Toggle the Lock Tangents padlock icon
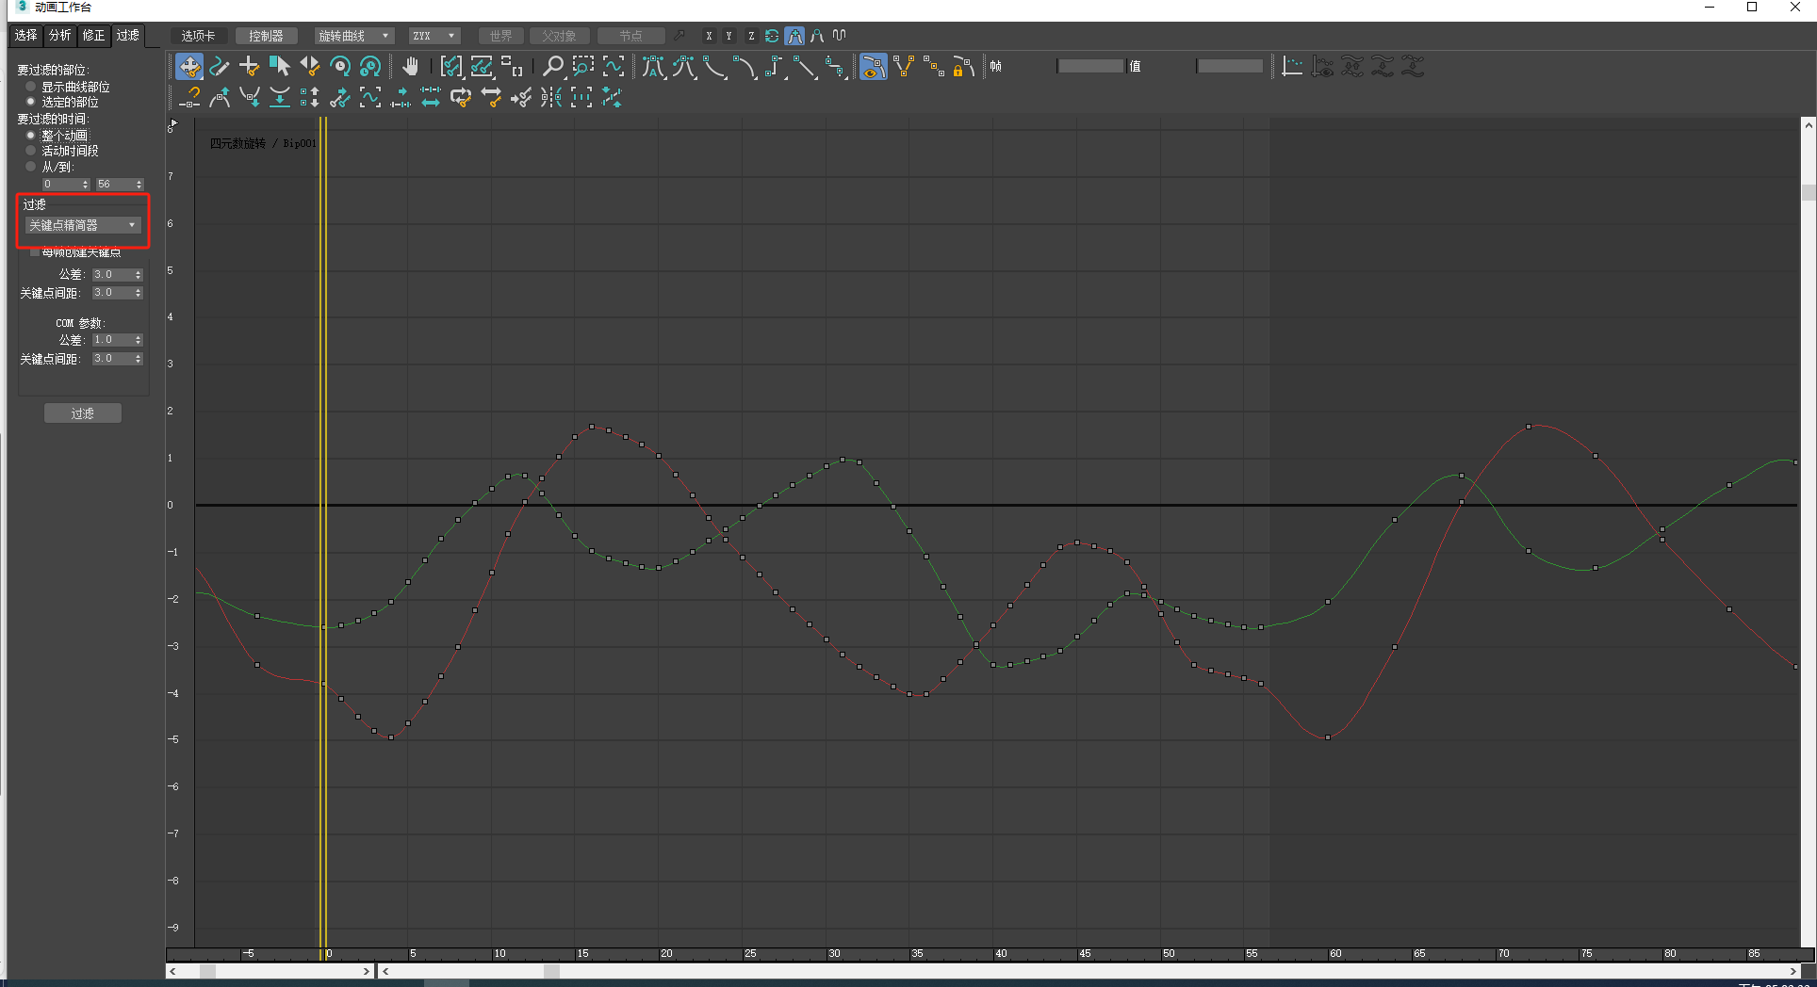 tap(964, 67)
